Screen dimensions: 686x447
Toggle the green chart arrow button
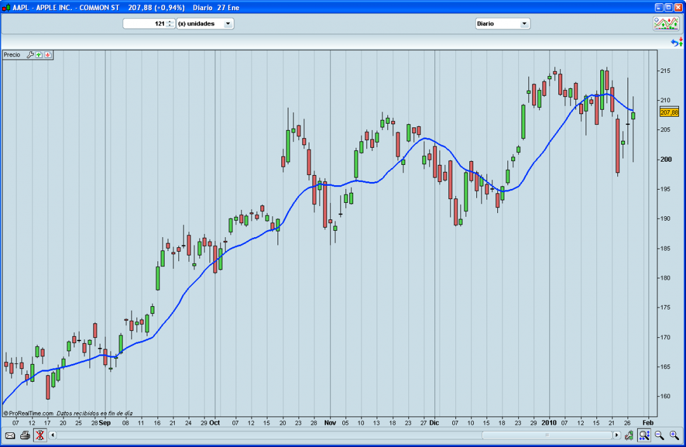pos(629,435)
